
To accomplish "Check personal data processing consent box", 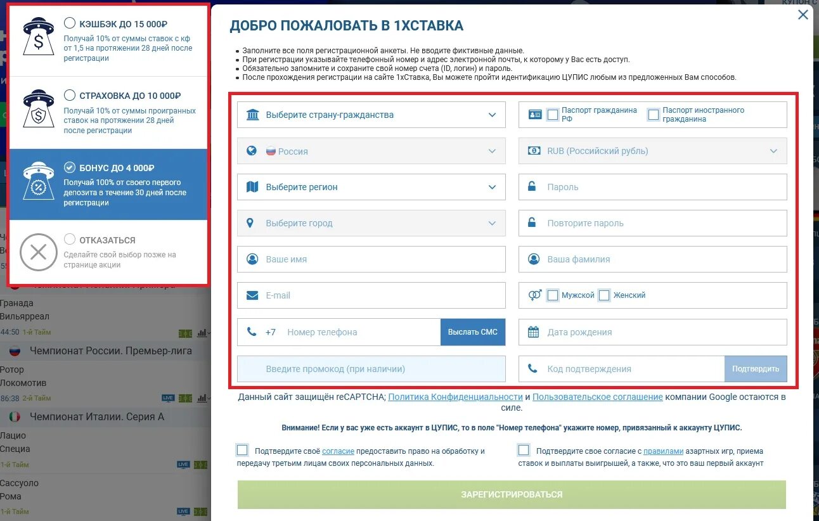I will [242, 450].
